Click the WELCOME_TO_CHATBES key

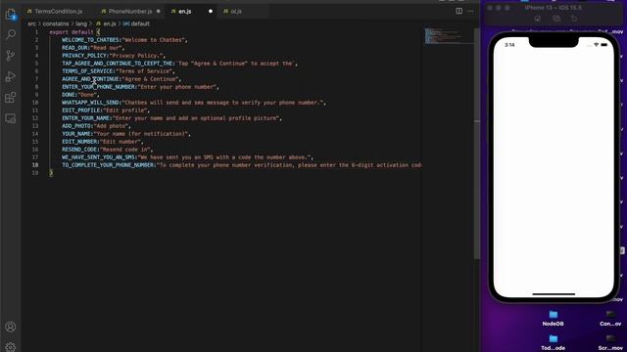(91, 40)
